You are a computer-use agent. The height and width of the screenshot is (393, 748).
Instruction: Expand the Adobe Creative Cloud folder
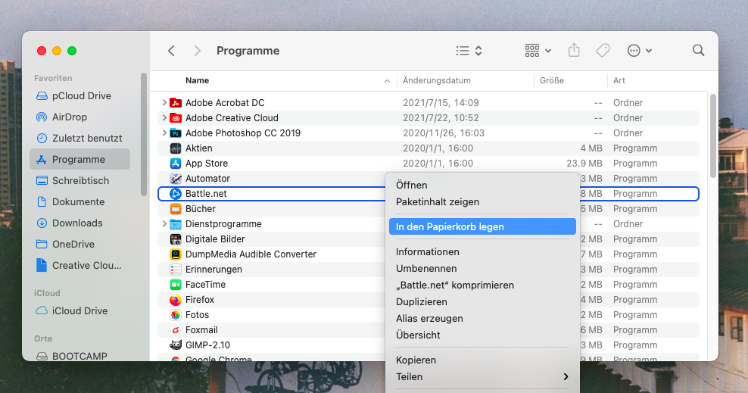(x=164, y=118)
